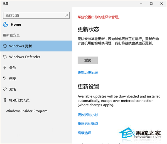Click the 恢复 history icon
The width and height of the screenshot is (167, 144).
5,79
